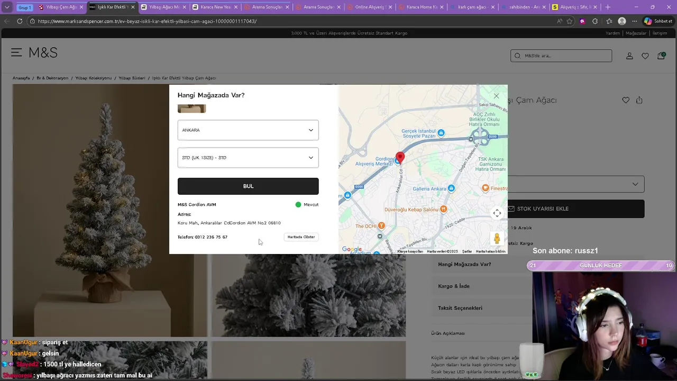
Task: Reload the page with refresh button
Action: pos(20,21)
